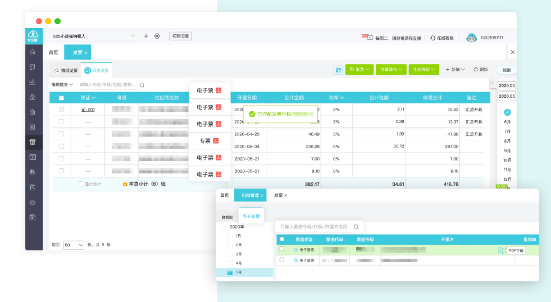Enable the 显示合计 checkbox
Viewport: 551px width, 302px height.
[x=81, y=184]
